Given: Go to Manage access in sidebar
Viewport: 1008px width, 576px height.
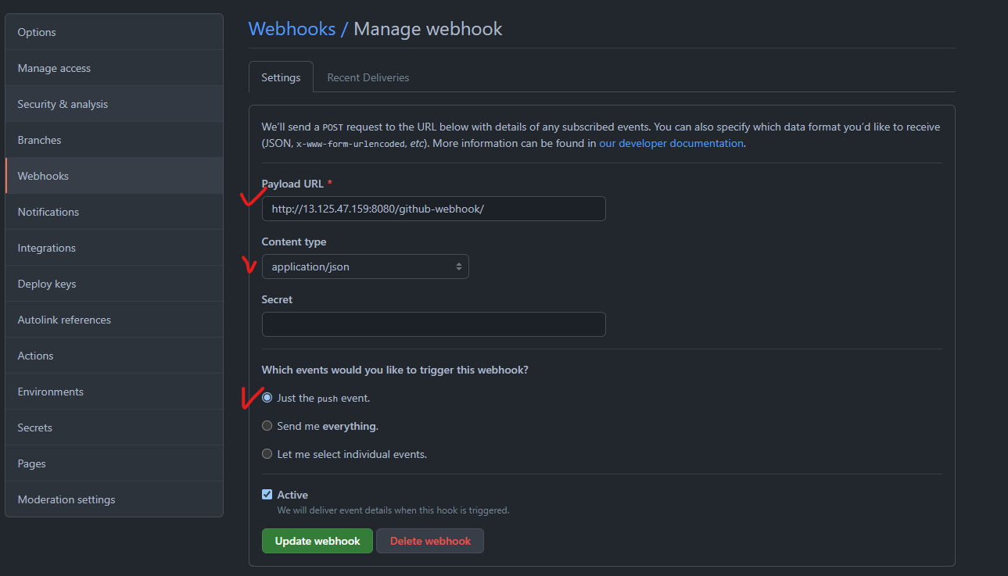Looking at the screenshot, I should point(54,68).
